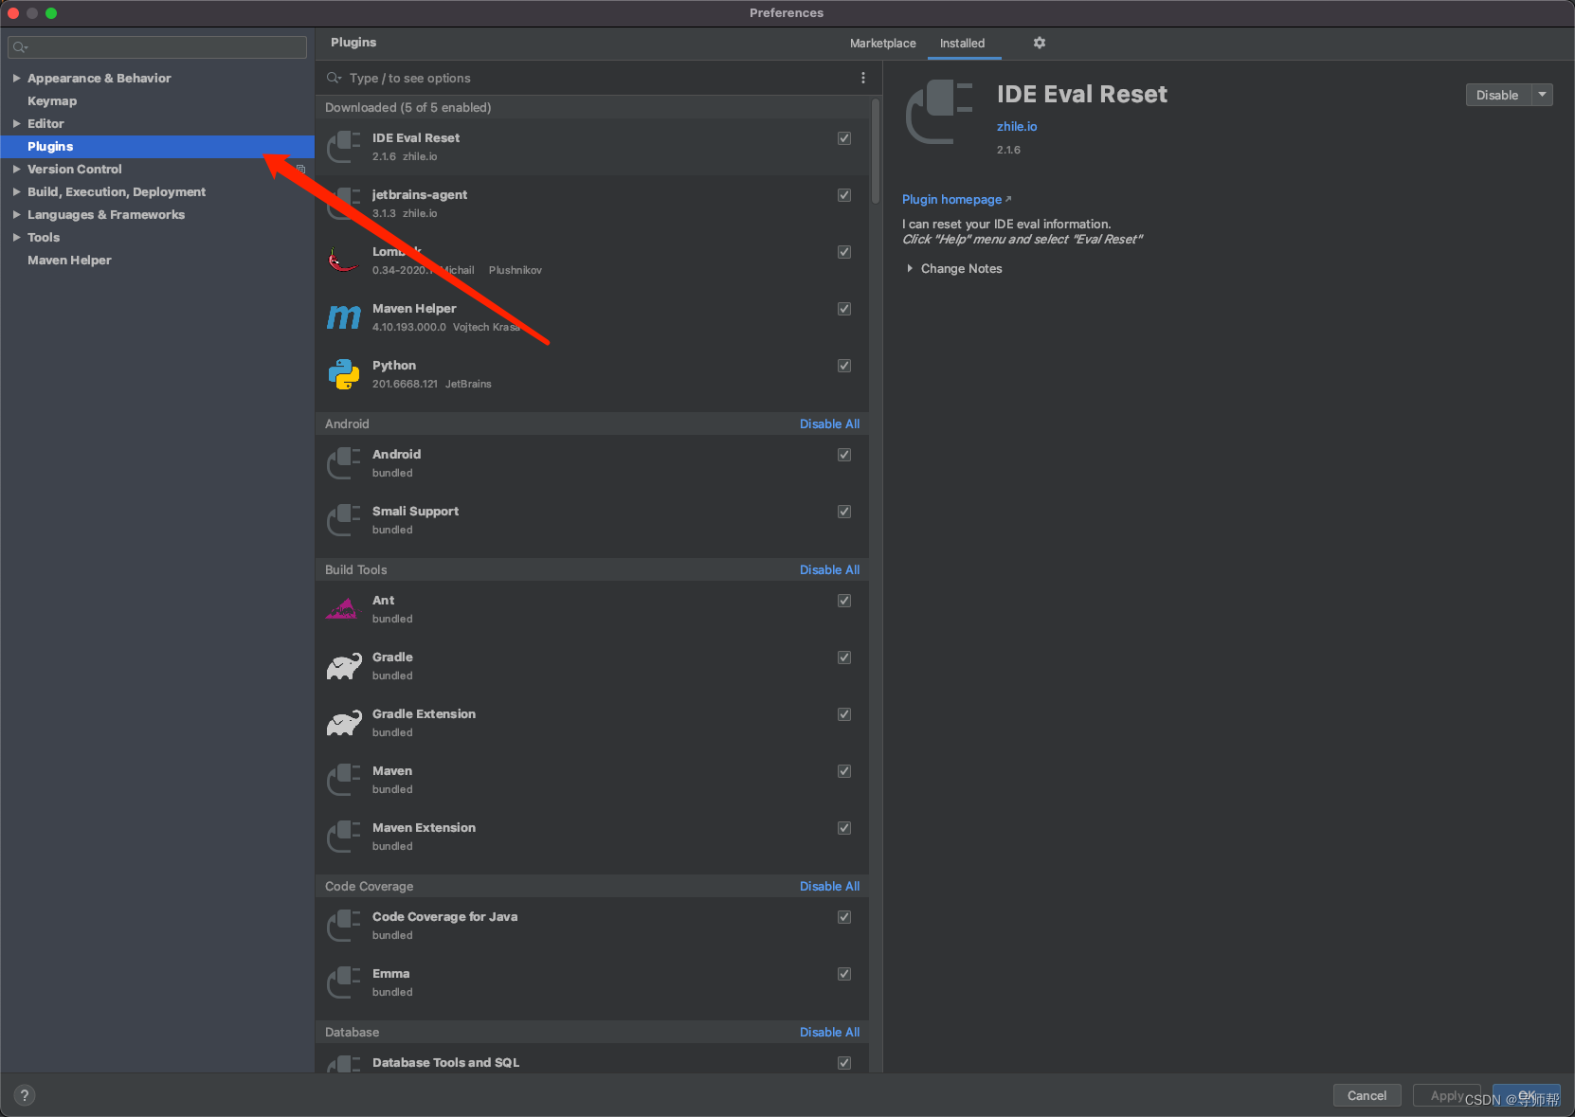Toggle the Android plugin checkbox

click(844, 455)
